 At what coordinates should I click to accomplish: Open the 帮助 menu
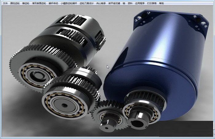[x=162, y=3]
